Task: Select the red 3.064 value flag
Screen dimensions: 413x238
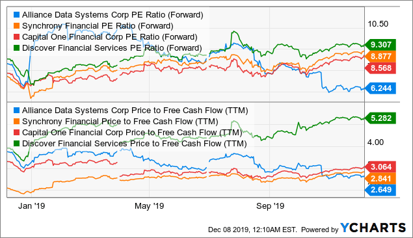Action: click(380, 166)
